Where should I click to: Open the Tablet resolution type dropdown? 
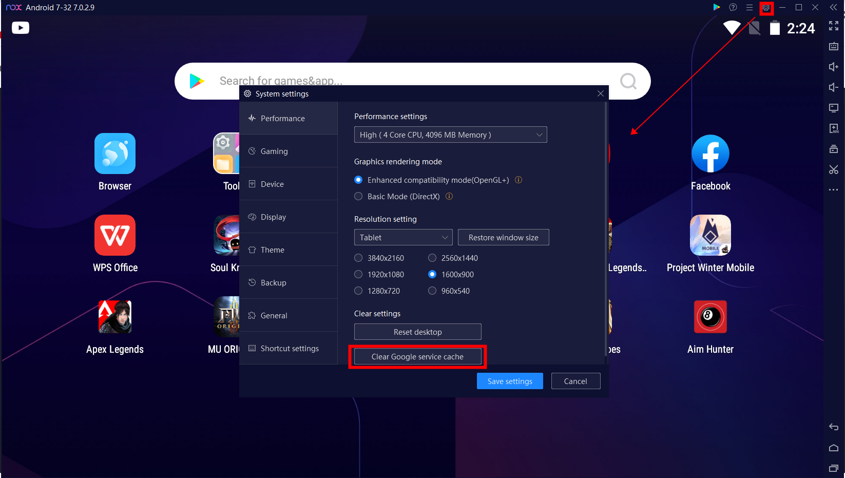404,237
